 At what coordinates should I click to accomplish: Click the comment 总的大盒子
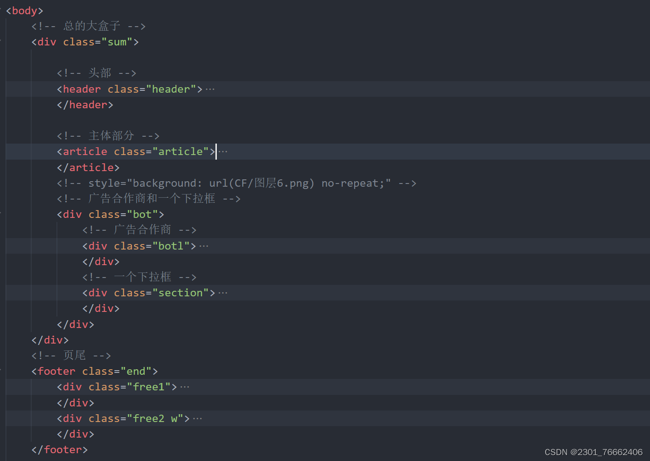[x=89, y=26]
